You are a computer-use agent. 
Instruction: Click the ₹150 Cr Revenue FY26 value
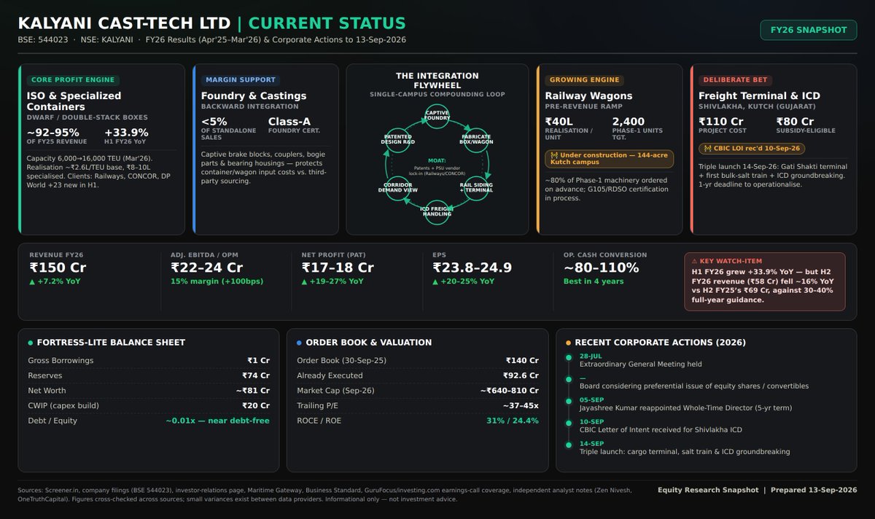coord(58,268)
